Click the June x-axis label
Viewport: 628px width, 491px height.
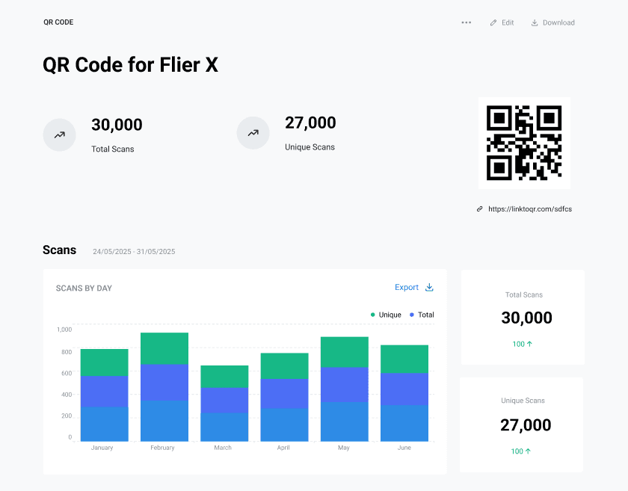404,448
